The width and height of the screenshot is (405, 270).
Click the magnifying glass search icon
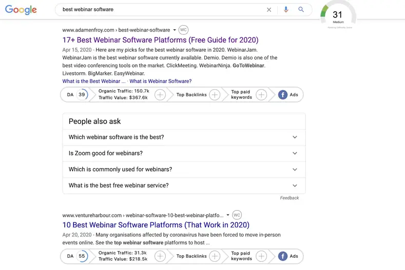301,10
